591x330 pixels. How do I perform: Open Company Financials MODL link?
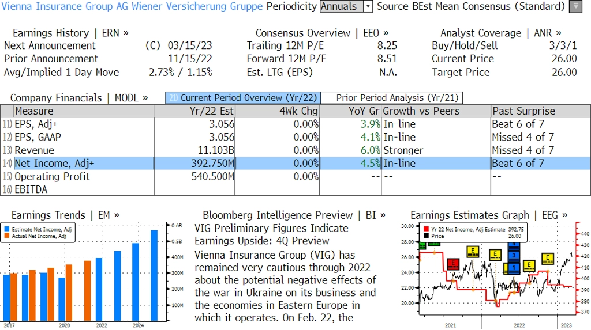pyautogui.click(x=79, y=98)
